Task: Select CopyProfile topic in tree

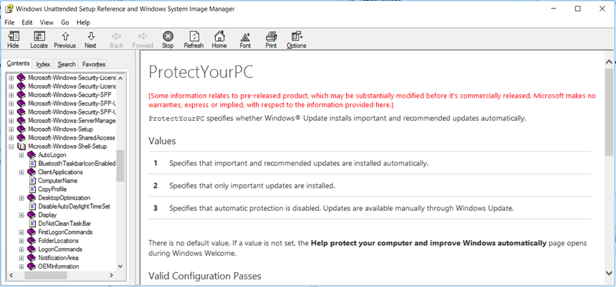Action: click(x=52, y=189)
